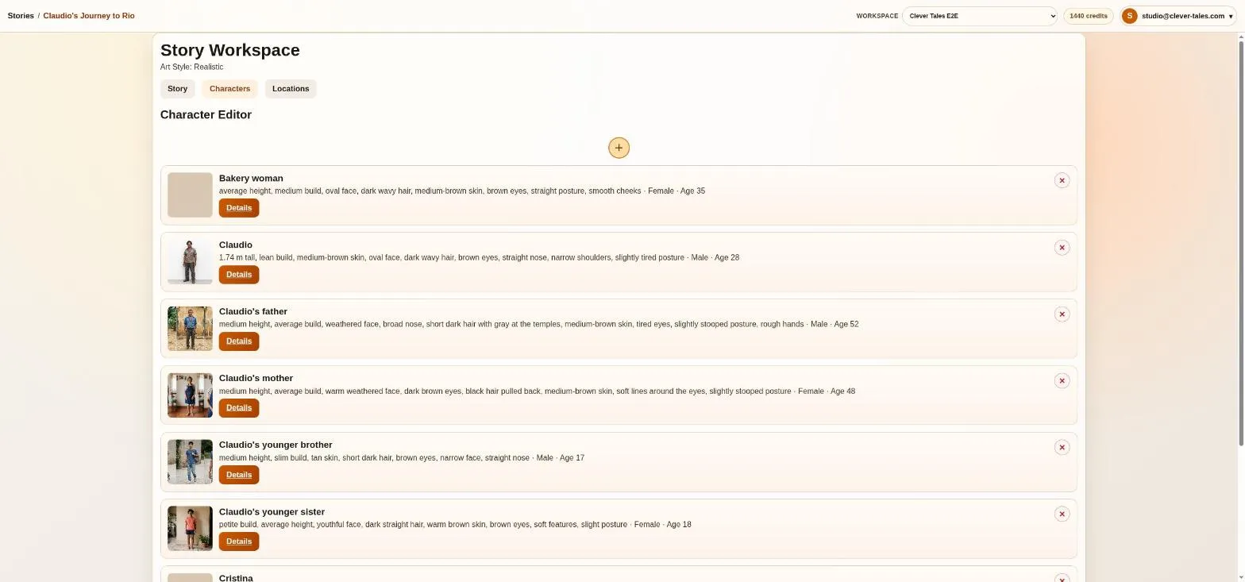This screenshot has width=1245, height=582.
Task: View Details of Claudio's father
Action: (239, 341)
